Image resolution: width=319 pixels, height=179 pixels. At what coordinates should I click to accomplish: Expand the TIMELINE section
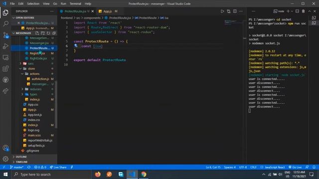pos(21,162)
